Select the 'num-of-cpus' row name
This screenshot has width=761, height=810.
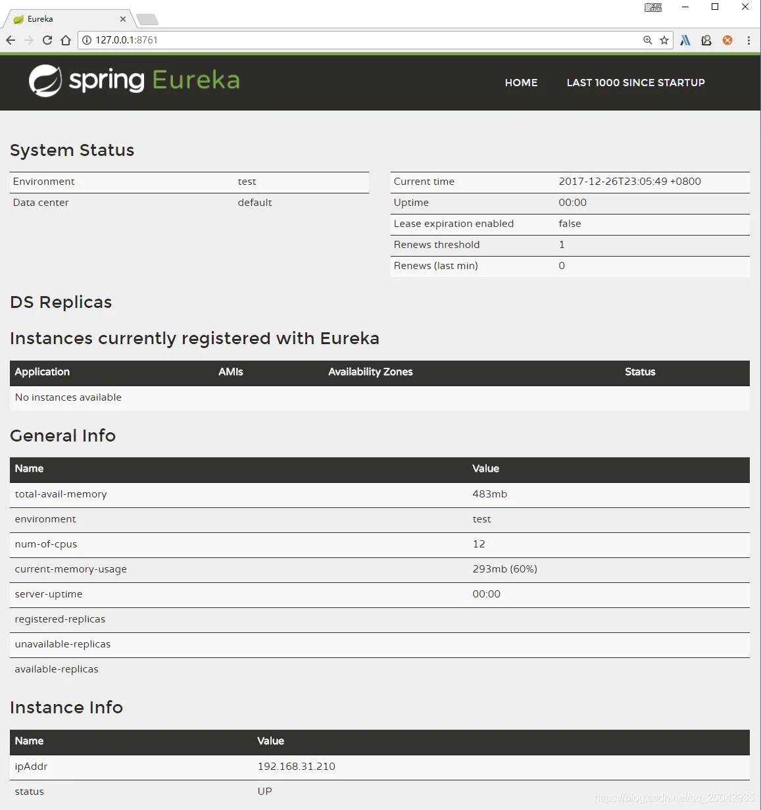[46, 544]
